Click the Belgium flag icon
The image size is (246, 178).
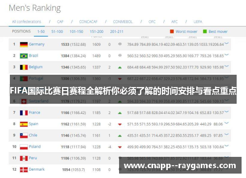point(24,67)
